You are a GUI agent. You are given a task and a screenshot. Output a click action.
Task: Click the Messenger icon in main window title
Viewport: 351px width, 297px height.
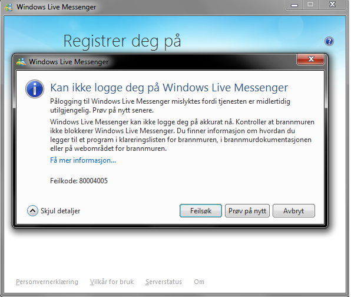point(9,7)
